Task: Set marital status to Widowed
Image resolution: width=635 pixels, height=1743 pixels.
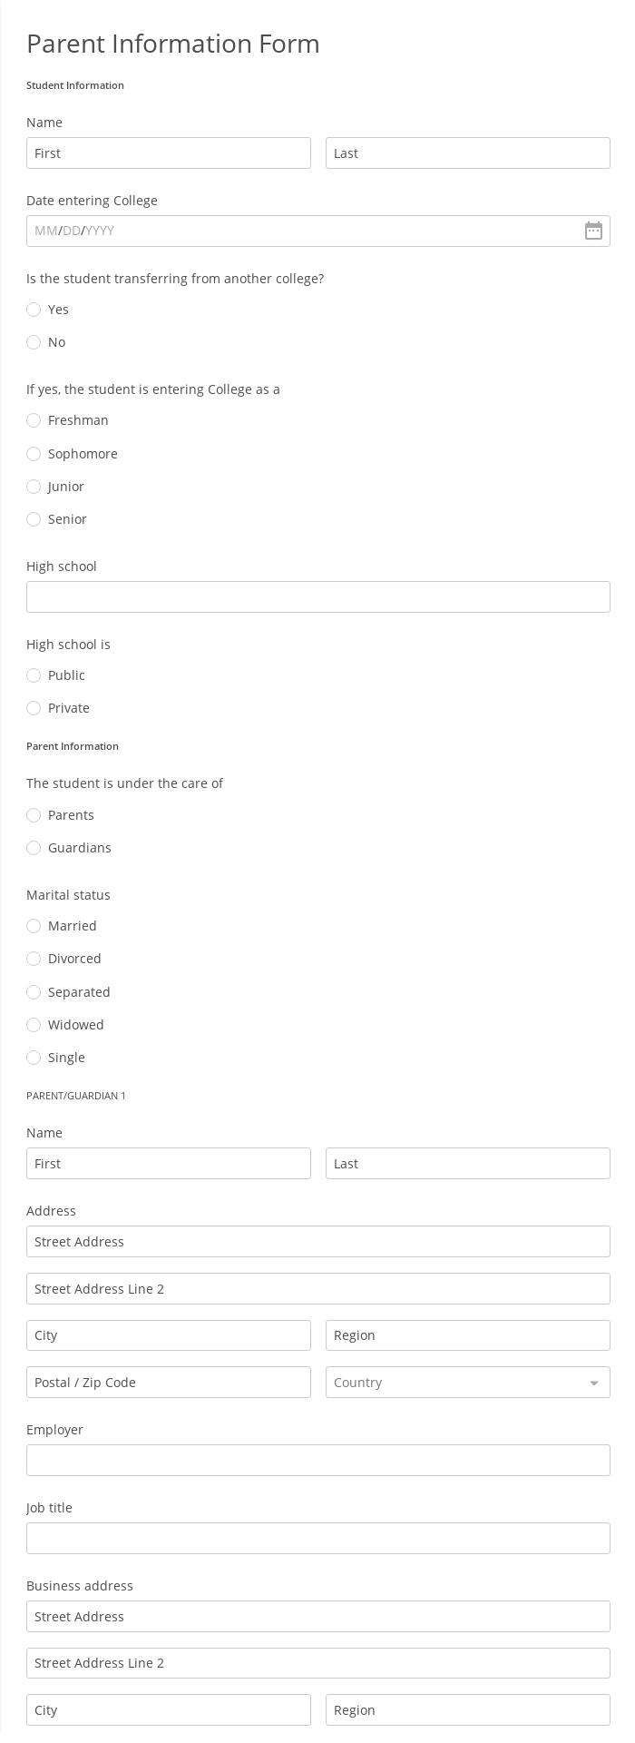Action: (x=34, y=1025)
